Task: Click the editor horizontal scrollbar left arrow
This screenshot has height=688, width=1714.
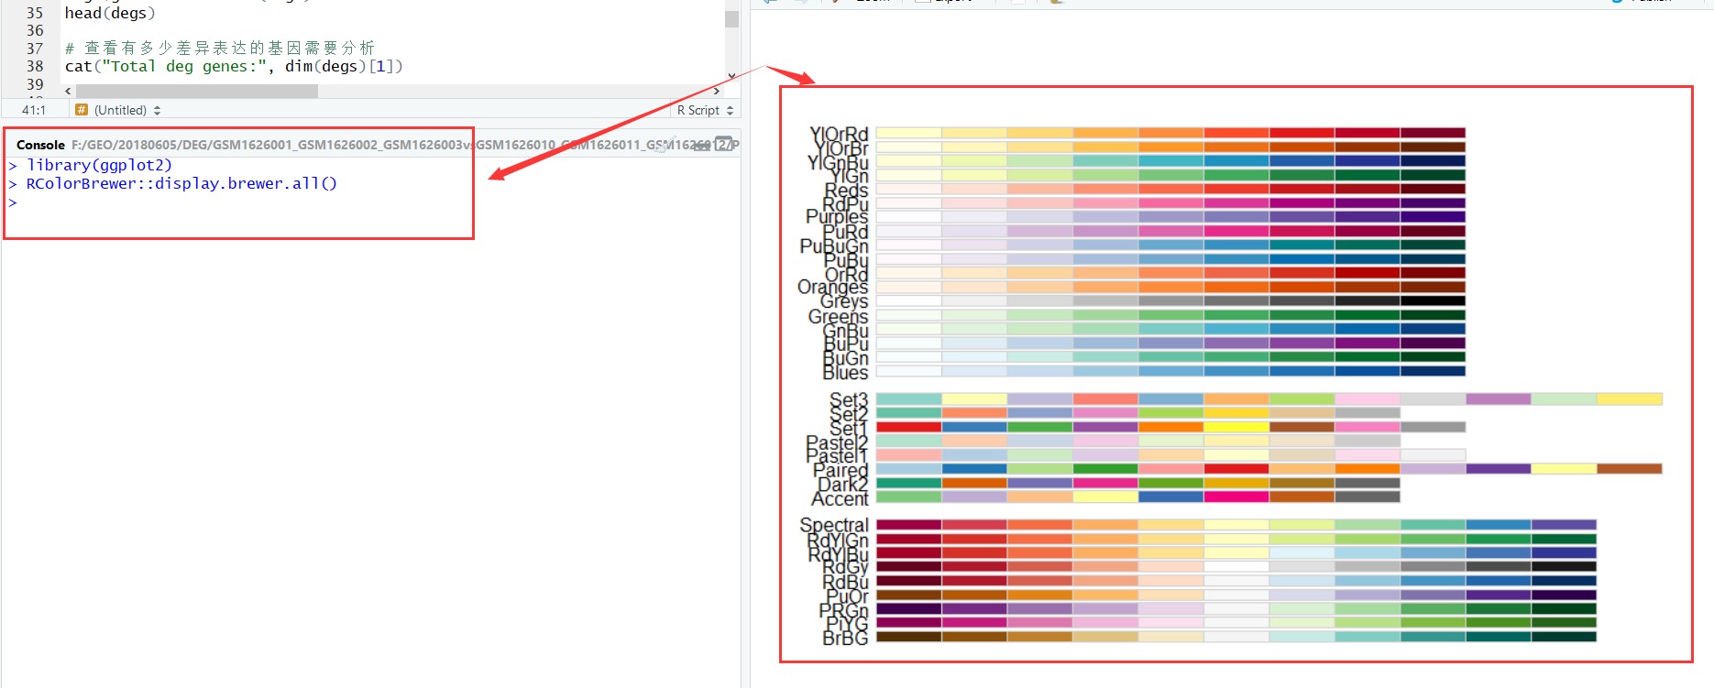Action: pyautogui.click(x=68, y=91)
